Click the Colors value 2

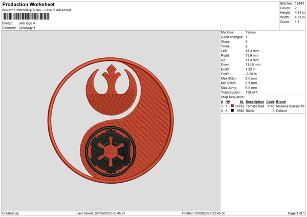[296, 8]
